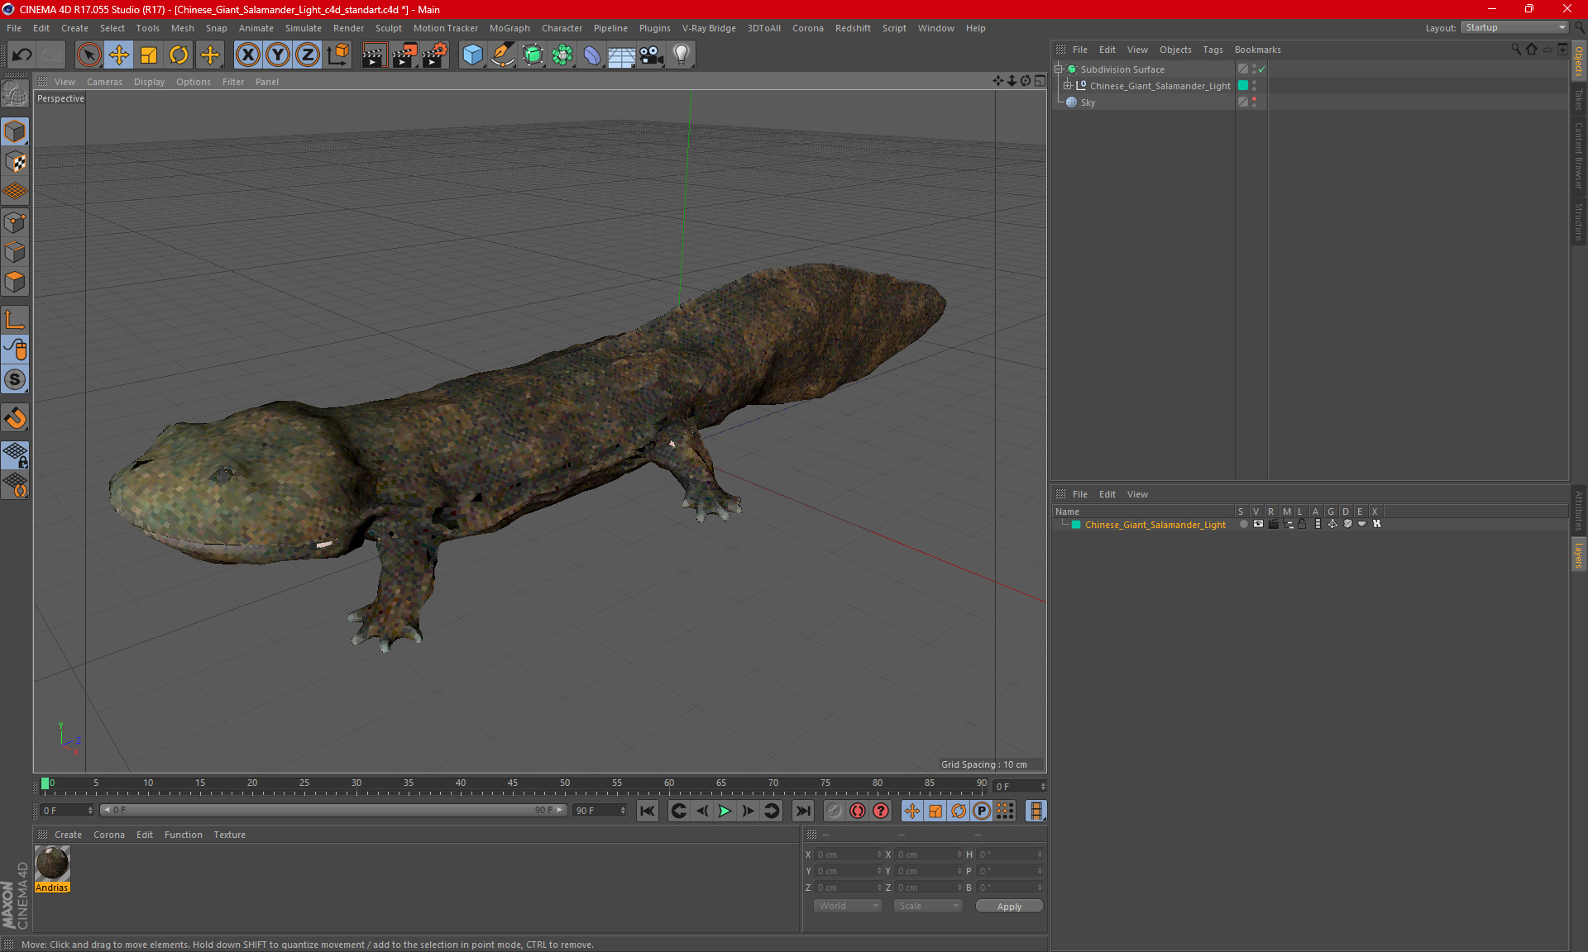
Task: Open the Layers side tab
Action: tap(1579, 555)
